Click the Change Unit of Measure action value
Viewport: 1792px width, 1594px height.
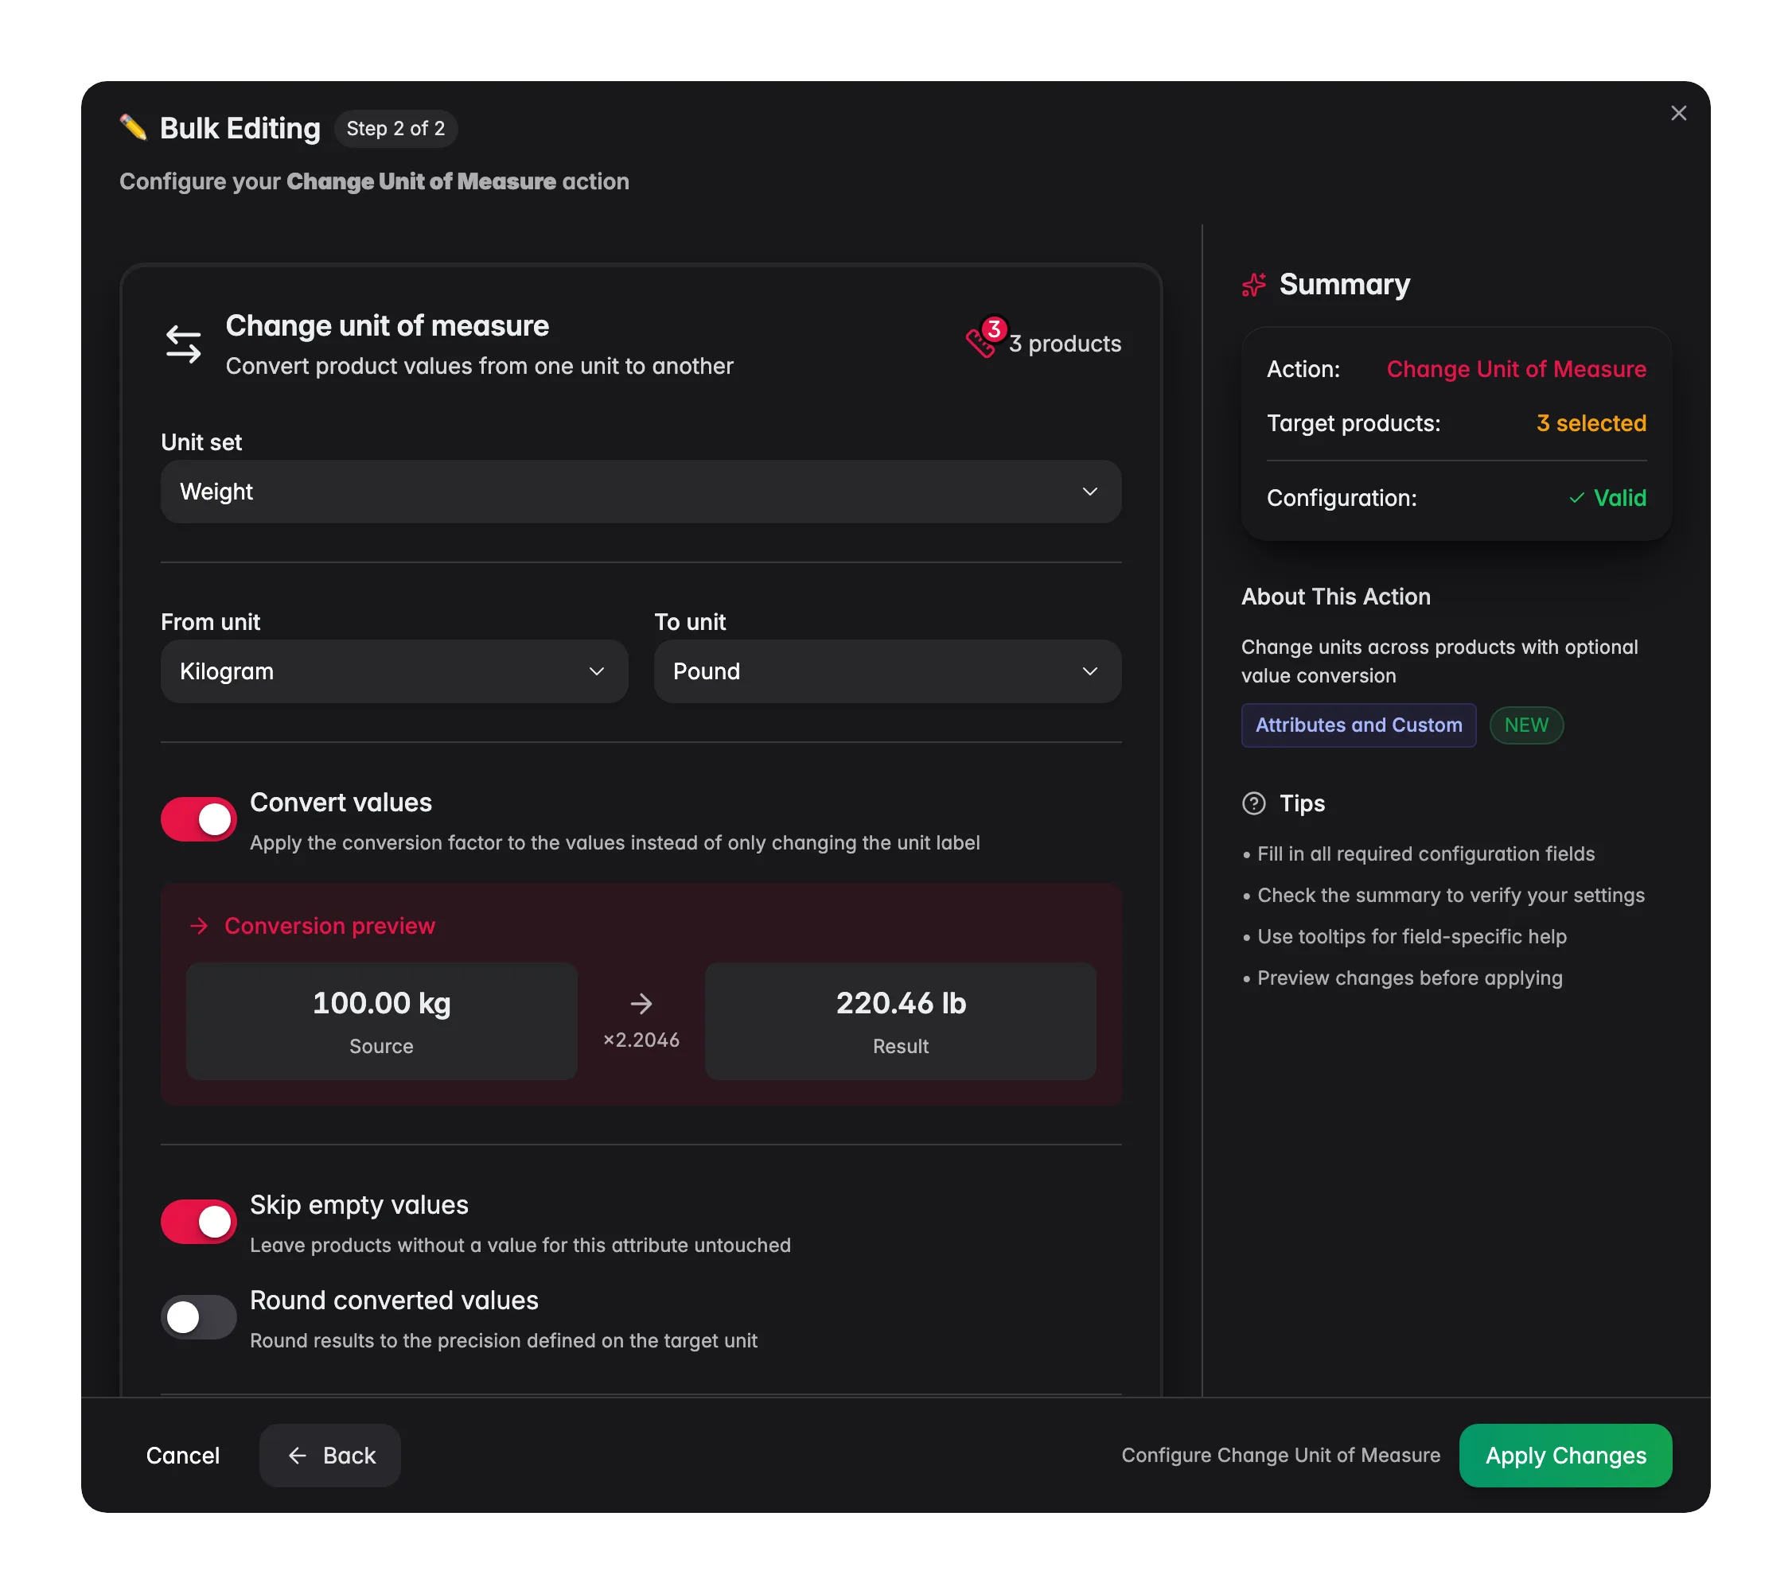[1516, 369]
